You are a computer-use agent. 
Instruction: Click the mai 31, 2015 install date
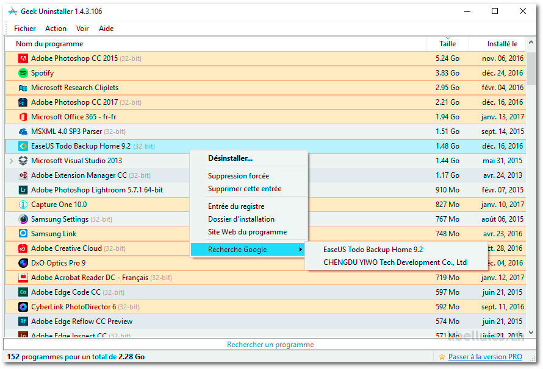[503, 161]
